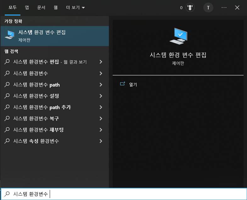The image size is (247, 200).
Task: Select the suggestion 시스템 속성 환경변수
Action: [x=55, y=141]
